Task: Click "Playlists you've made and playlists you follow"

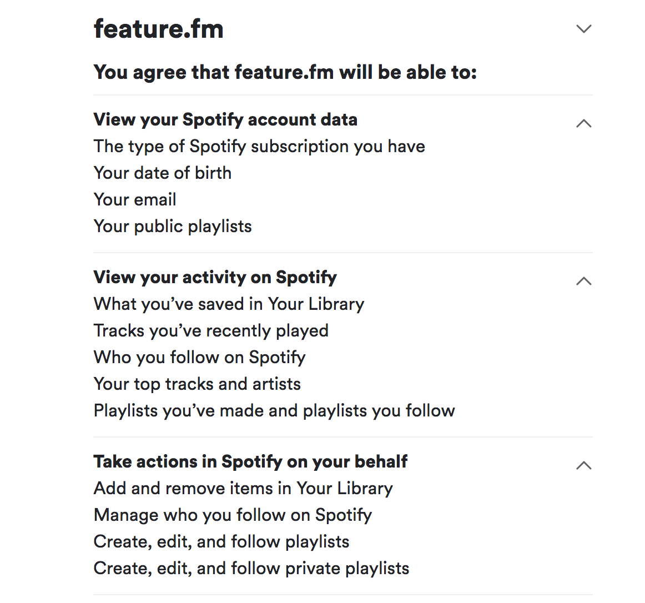Action: tap(274, 410)
